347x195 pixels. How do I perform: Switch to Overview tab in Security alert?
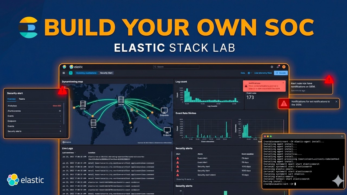[x=11, y=99]
